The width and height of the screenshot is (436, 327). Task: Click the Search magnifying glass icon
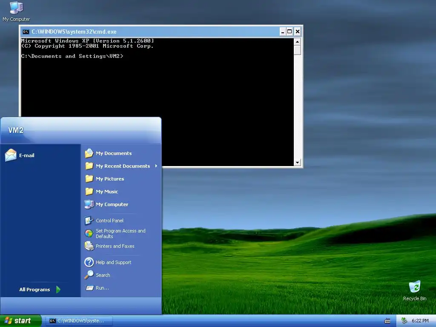(x=89, y=275)
